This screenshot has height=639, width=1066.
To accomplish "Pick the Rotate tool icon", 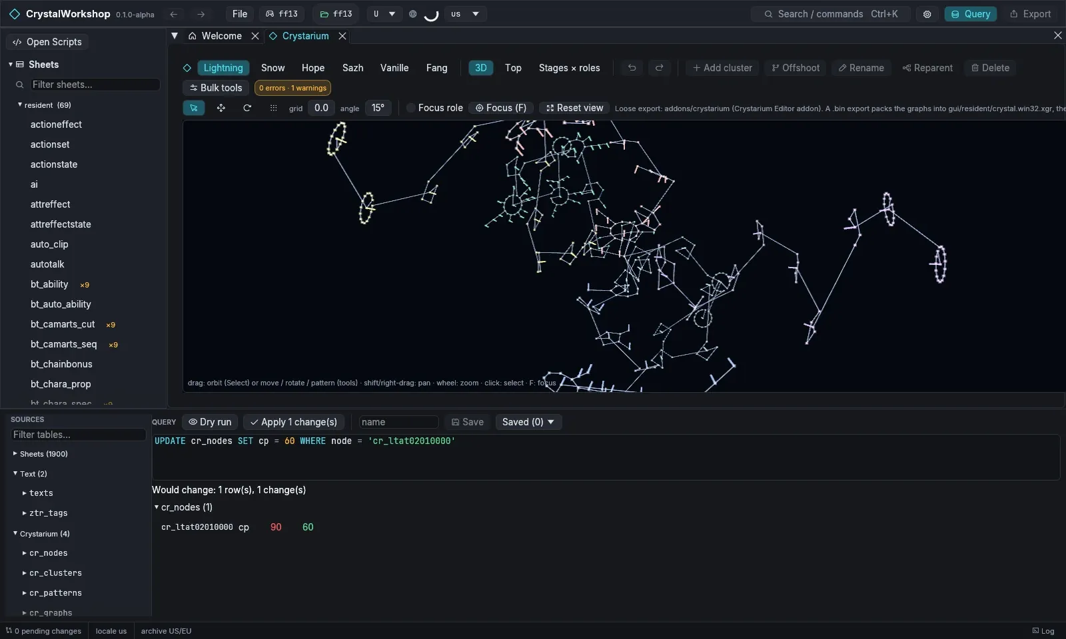I will click(247, 108).
